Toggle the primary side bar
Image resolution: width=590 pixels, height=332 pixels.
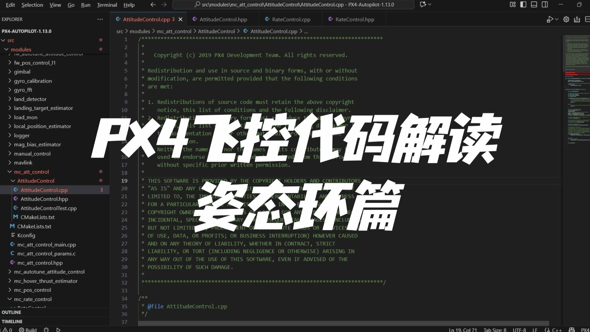click(523, 4)
